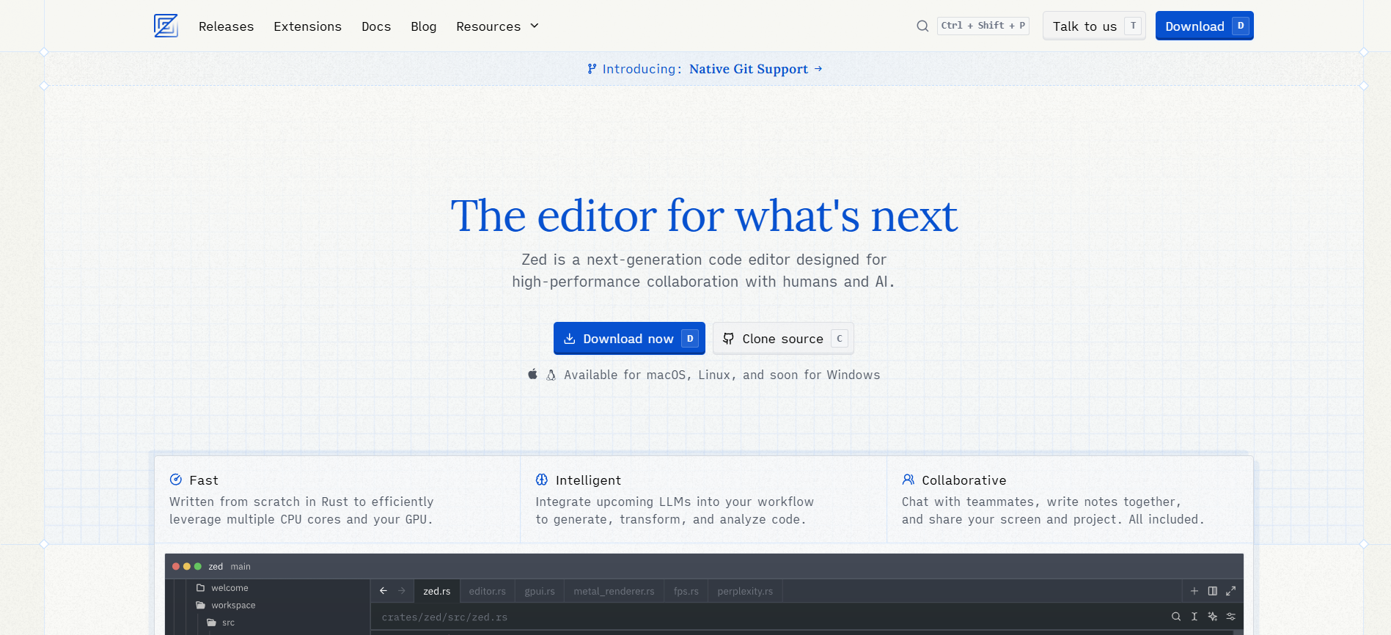Image resolution: width=1391 pixels, height=635 pixels.
Task: Open the Blog link
Action: (423, 26)
